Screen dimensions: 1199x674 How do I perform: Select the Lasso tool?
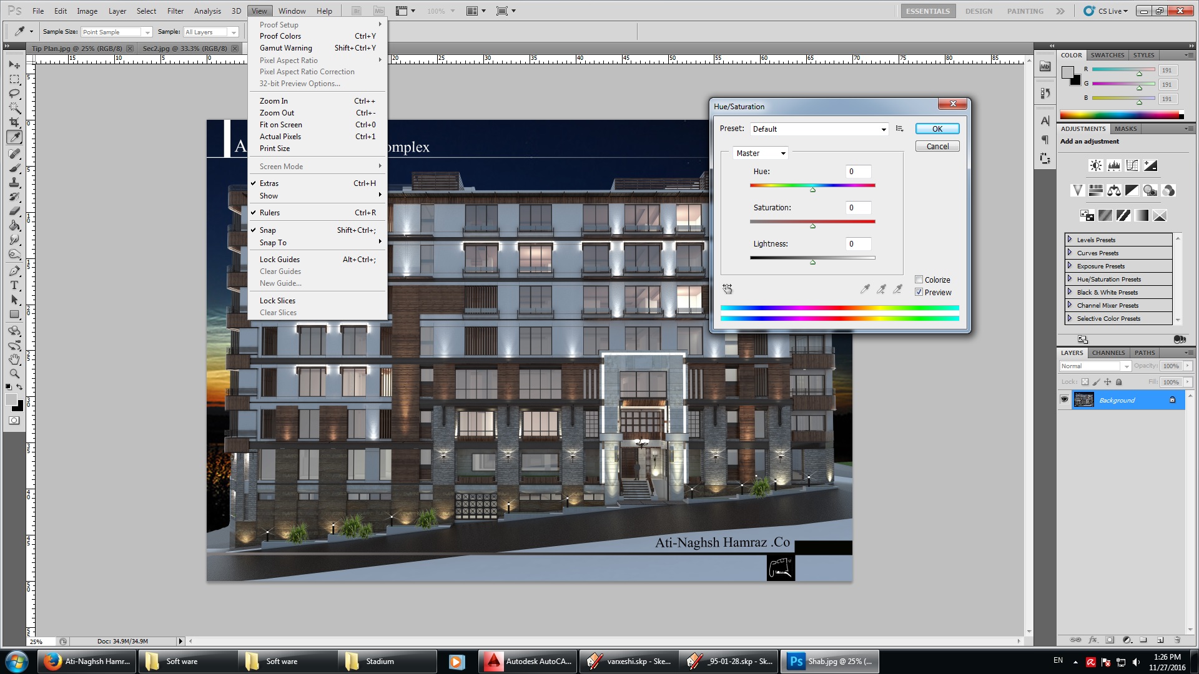[14, 94]
